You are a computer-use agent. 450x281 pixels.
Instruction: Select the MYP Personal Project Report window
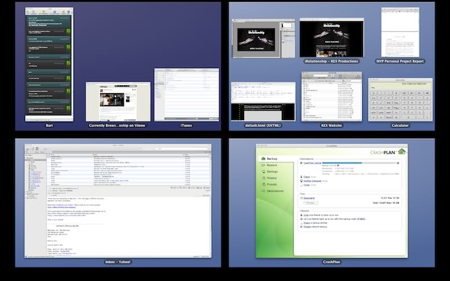tap(400, 32)
